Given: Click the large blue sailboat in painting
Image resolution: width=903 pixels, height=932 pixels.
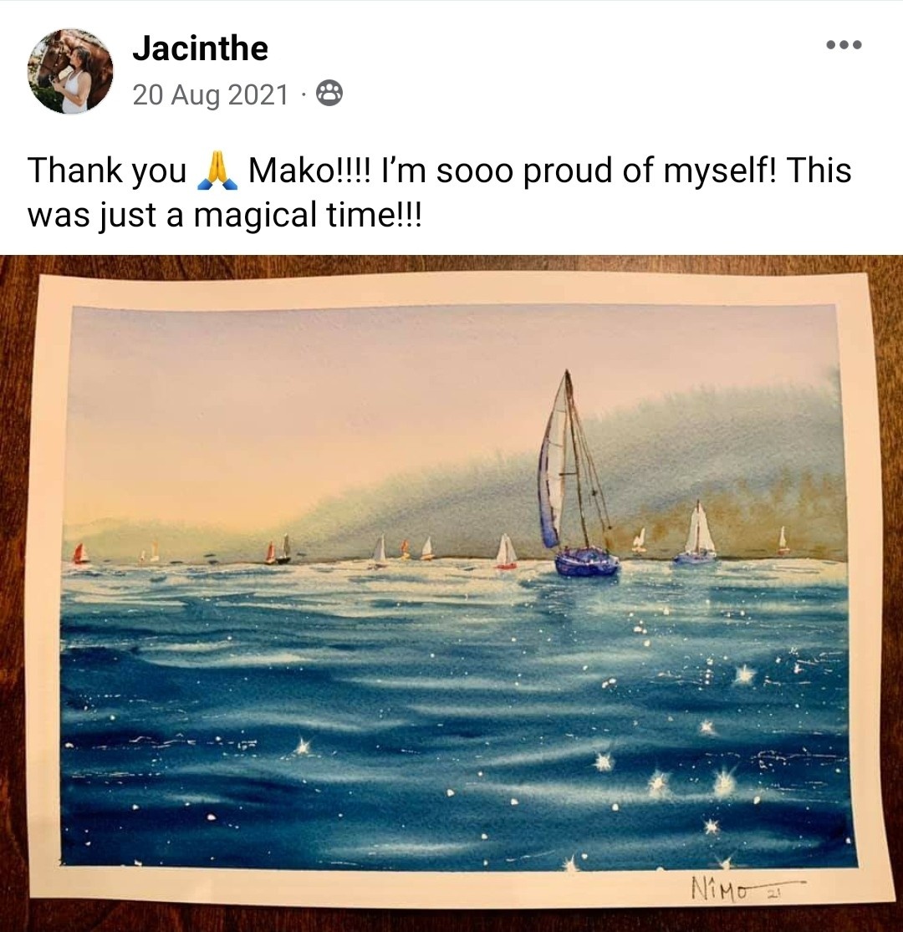Looking at the screenshot, I should pos(576,476).
